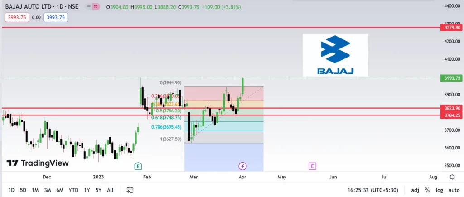Click the Aug time axis label
The height and width of the screenshot is (197, 464).
pyautogui.click(x=433, y=177)
